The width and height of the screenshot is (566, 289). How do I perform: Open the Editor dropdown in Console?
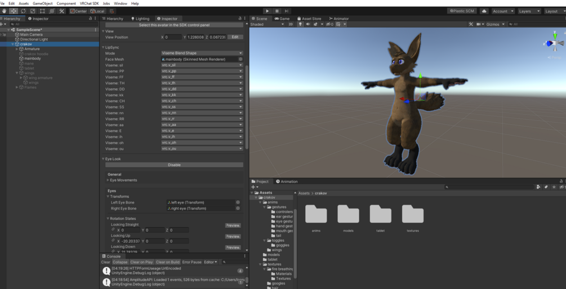coord(211,262)
